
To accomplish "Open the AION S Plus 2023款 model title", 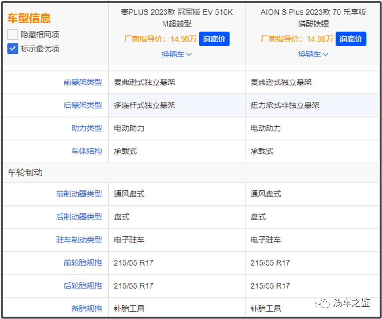I will click(x=313, y=18).
